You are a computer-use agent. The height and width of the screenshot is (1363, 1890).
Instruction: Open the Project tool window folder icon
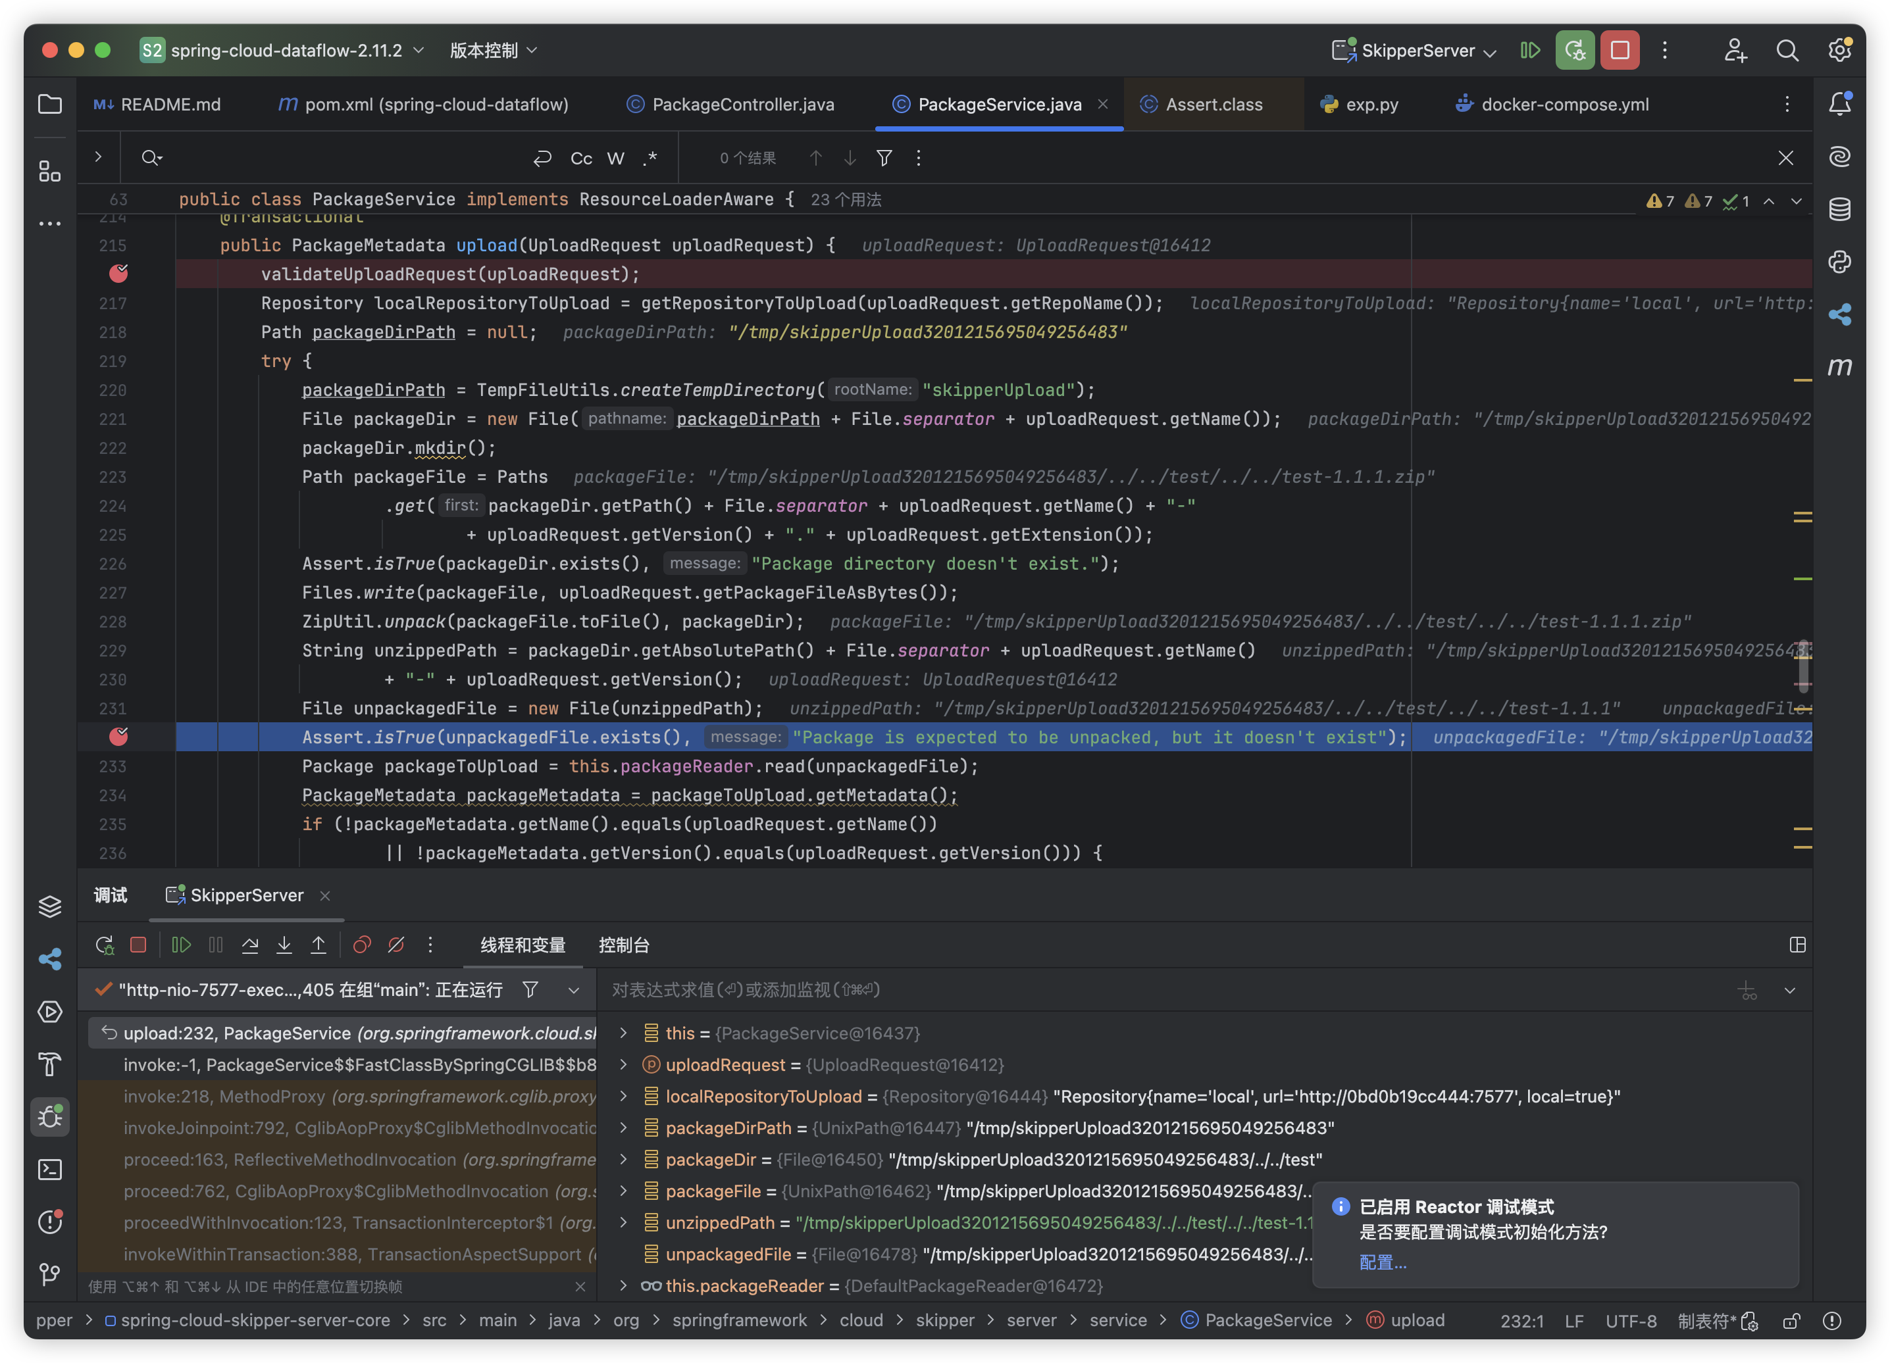coord(50,104)
